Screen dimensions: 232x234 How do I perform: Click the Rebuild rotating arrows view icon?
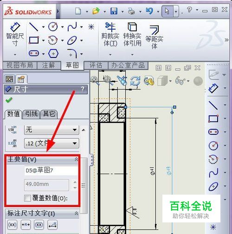[x=135, y=81]
